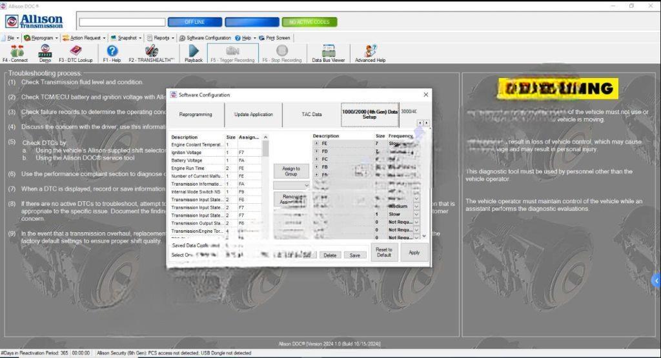This screenshot has width=661, height=358.
Task: Click the empty text field beside the logo
Action: point(122,22)
